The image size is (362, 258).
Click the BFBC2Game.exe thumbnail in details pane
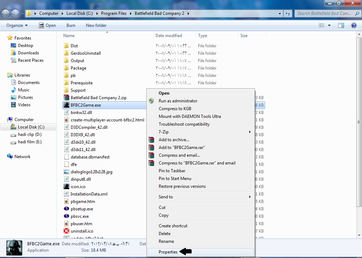click(x=14, y=248)
